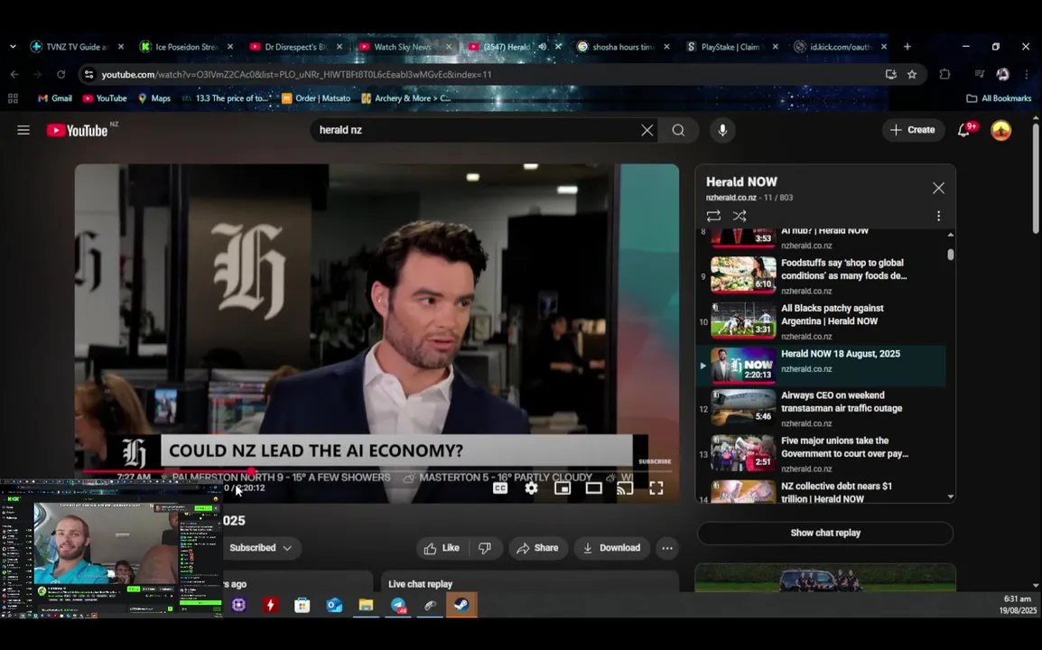Expand the tab search dropdown arrow
The image size is (1042, 650).
(x=13, y=47)
